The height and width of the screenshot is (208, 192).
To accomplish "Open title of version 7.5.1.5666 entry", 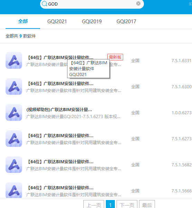I will [60, 188].
